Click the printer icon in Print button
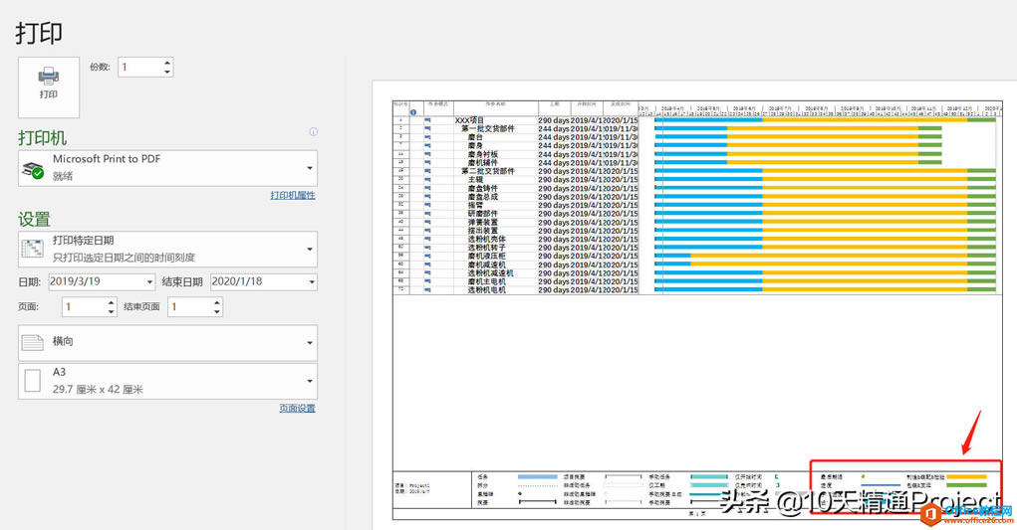 [x=48, y=76]
